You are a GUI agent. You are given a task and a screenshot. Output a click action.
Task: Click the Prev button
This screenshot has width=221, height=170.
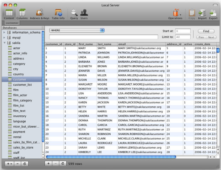pyautogui.click(x=201, y=37)
